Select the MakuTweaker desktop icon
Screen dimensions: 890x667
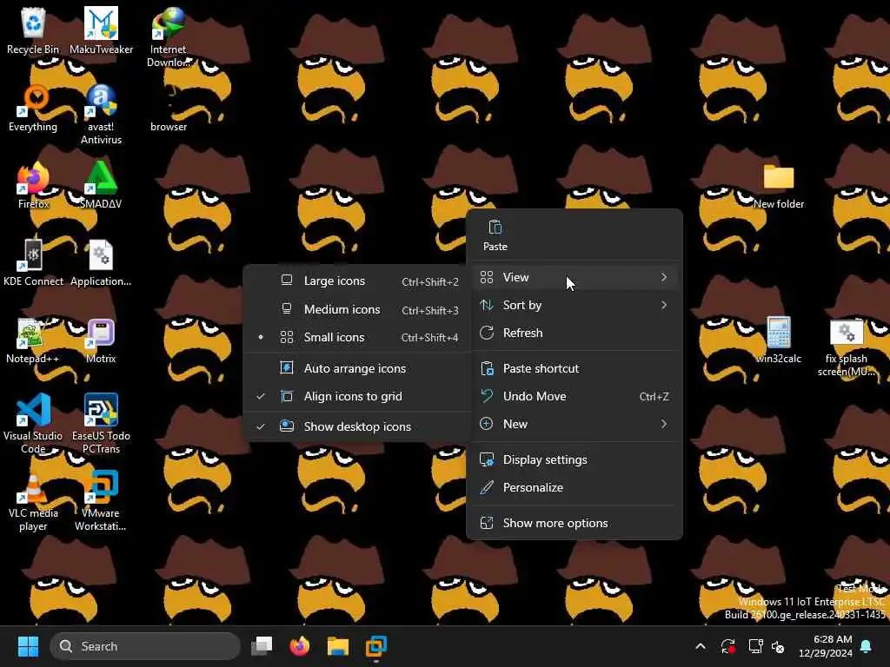101,31
